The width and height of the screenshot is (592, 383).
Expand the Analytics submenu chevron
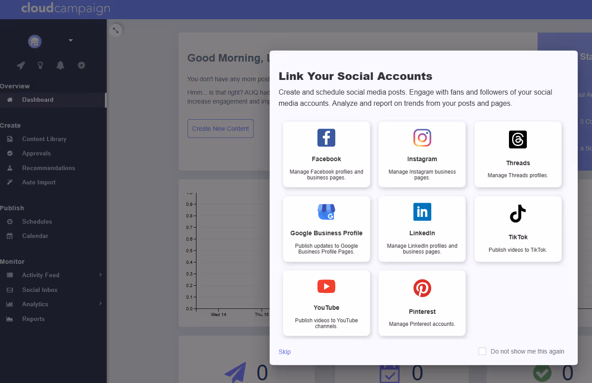100,304
